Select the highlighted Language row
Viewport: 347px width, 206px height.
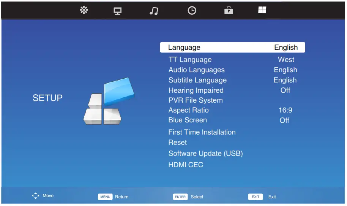pyautogui.click(x=232, y=48)
